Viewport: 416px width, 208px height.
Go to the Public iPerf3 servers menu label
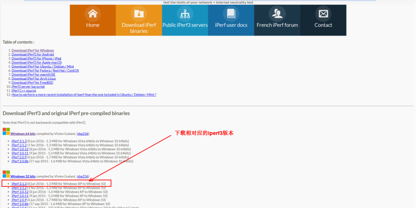point(185,25)
